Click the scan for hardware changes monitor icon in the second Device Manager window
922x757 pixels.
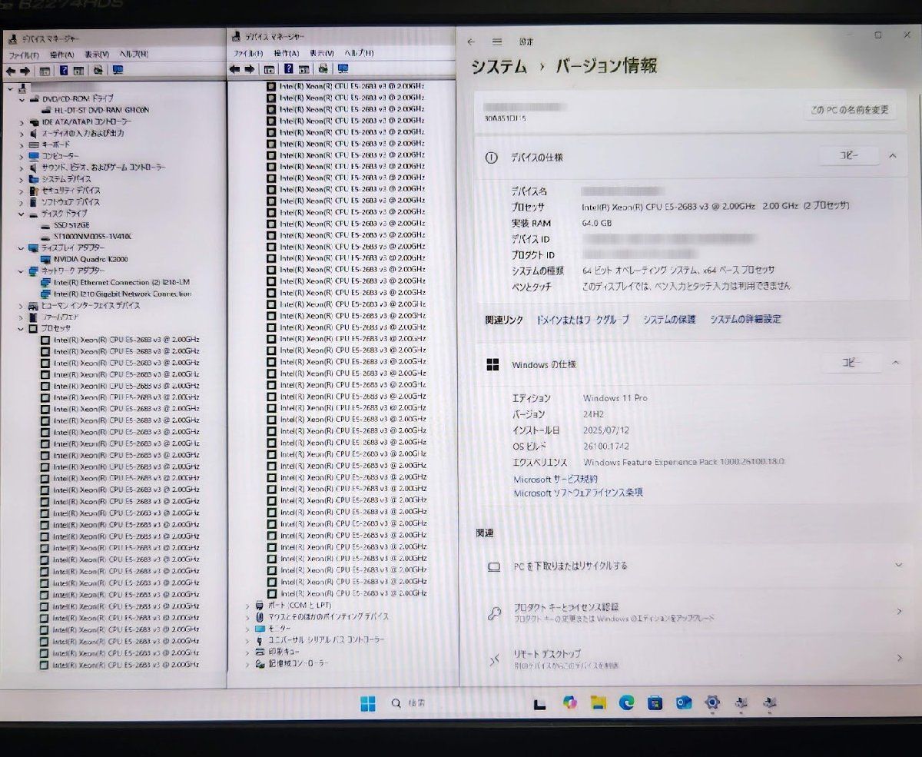pyautogui.click(x=343, y=69)
